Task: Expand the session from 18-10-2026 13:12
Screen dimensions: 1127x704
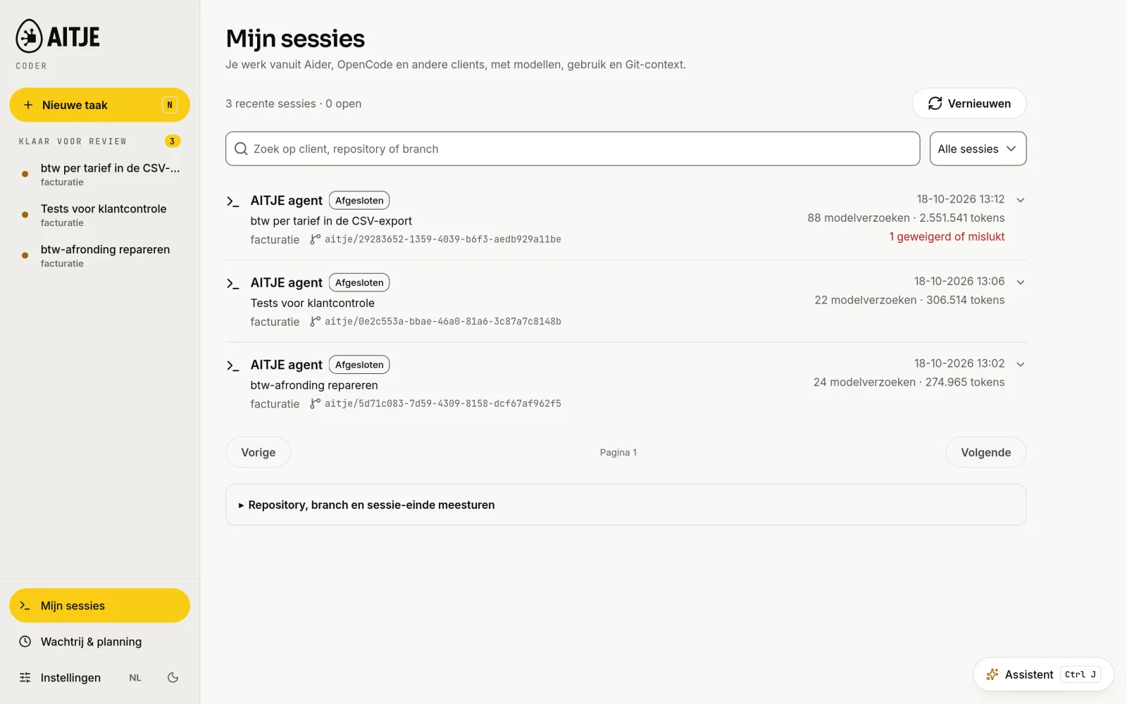Action: click(x=1021, y=200)
